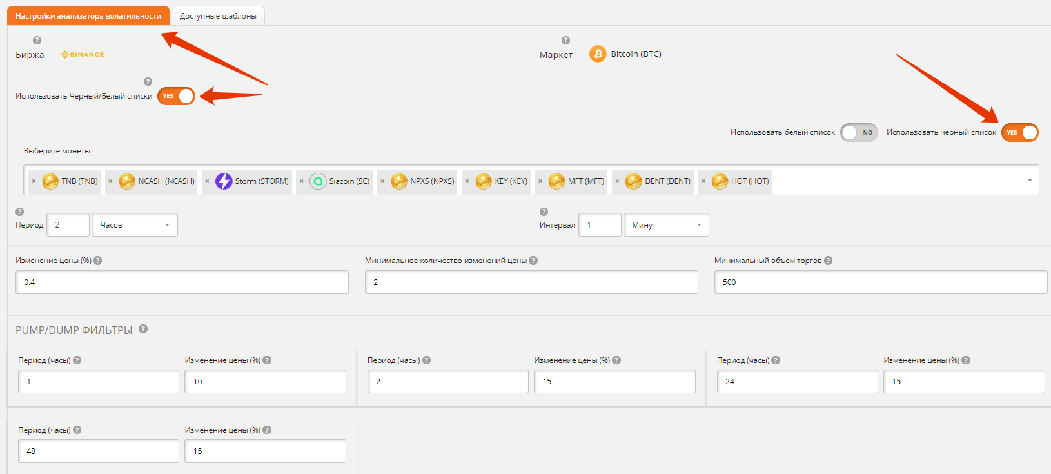Click the Минимальный объем торгов input field
Image resolution: width=1051 pixels, height=474 pixels.
(x=880, y=282)
